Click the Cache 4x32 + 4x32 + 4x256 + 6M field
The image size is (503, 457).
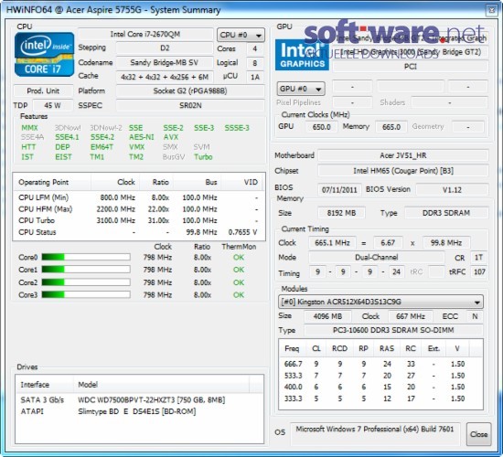pyautogui.click(x=165, y=77)
